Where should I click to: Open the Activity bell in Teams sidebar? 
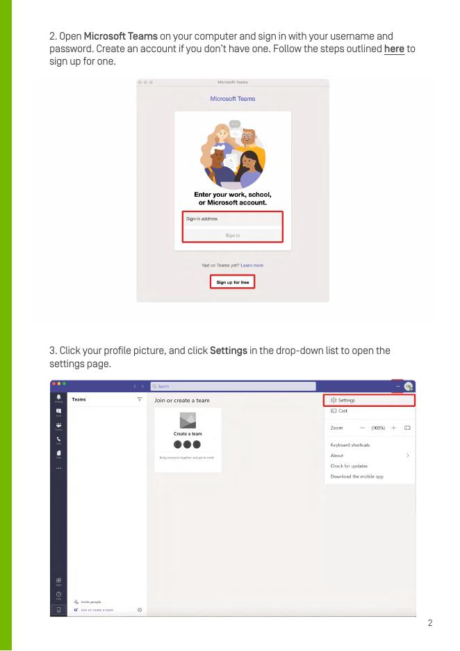[x=58, y=398]
